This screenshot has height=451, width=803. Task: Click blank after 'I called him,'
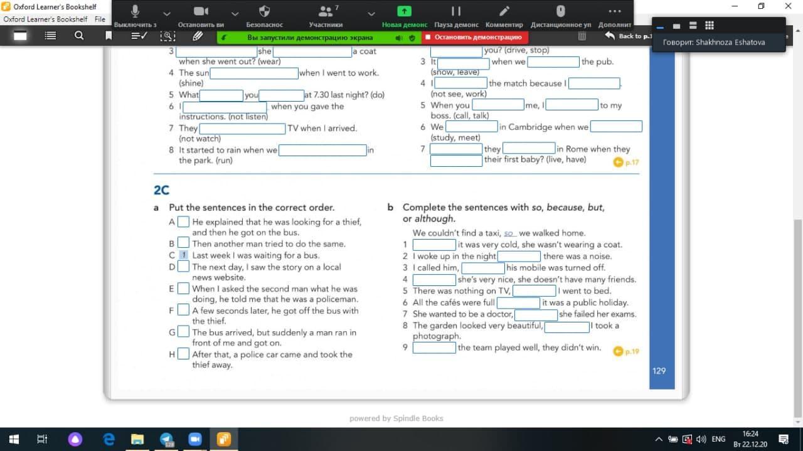click(x=483, y=268)
